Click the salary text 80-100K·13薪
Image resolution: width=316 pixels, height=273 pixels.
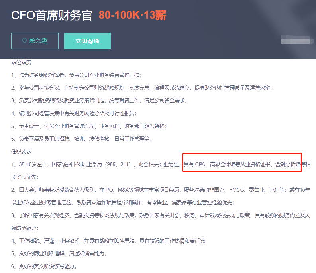pyautogui.click(x=132, y=15)
